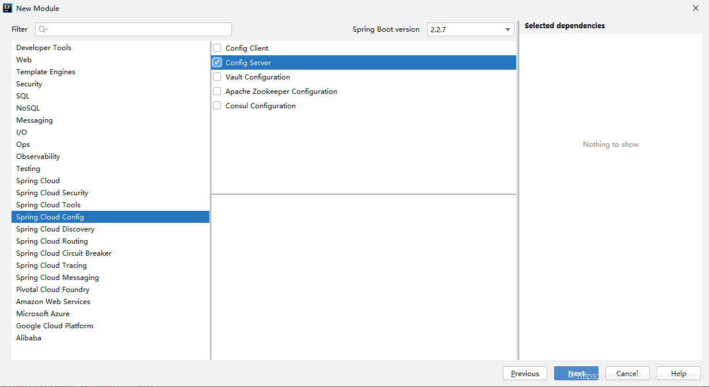Image resolution: width=709 pixels, height=387 pixels.
Task: Click the Previous button
Action: [x=525, y=373]
